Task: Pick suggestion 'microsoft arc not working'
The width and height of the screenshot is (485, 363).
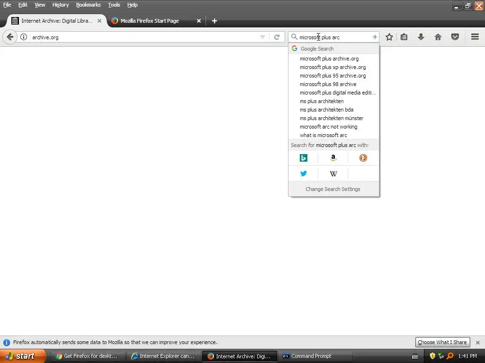Action: 333,127
